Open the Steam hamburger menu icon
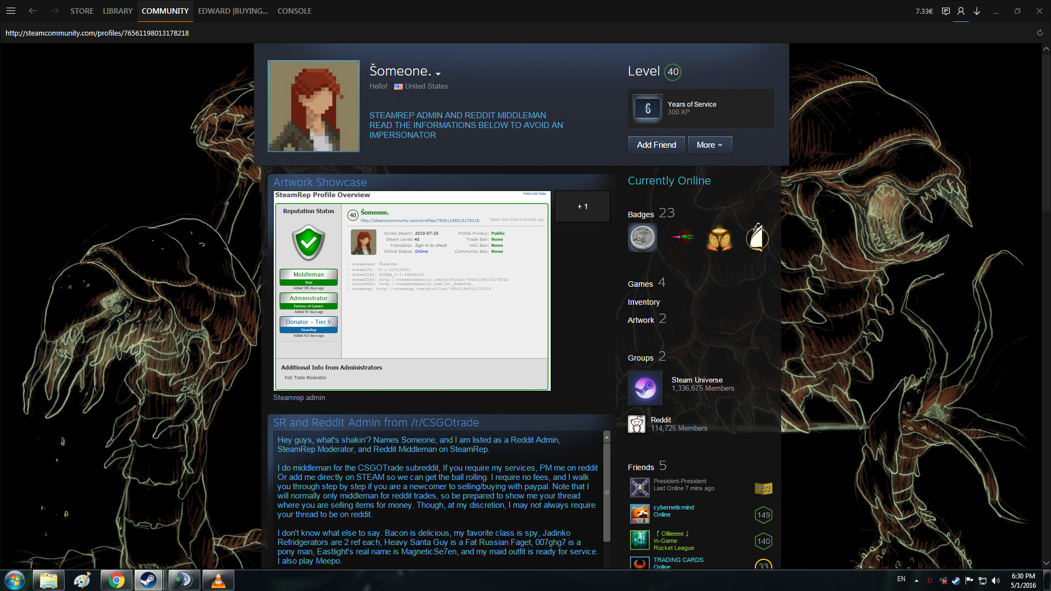 tap(11, 11)
